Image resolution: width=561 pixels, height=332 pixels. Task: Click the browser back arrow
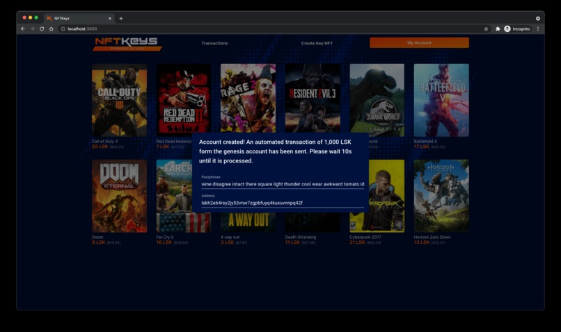point(23,29)
